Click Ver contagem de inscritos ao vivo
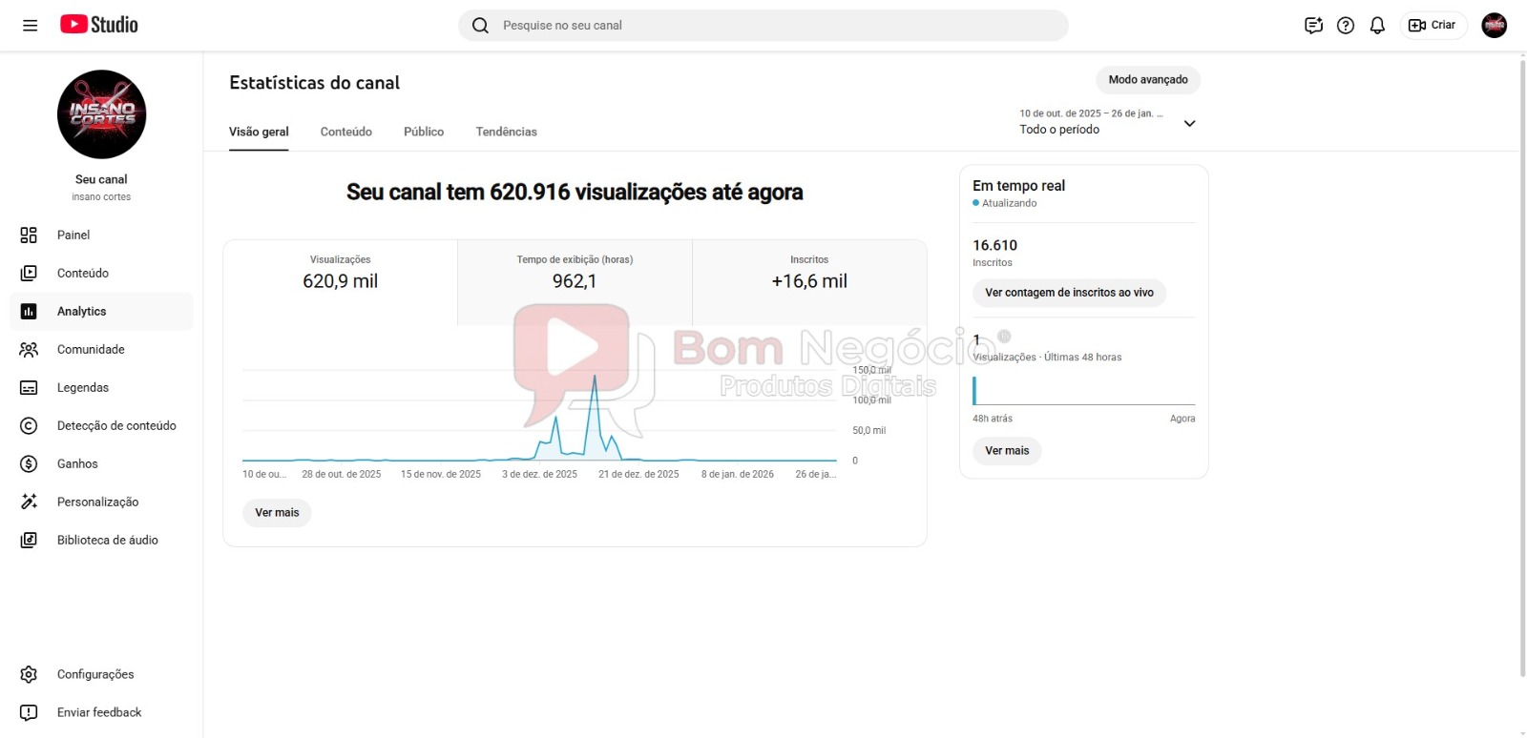 pos(1069,293)
